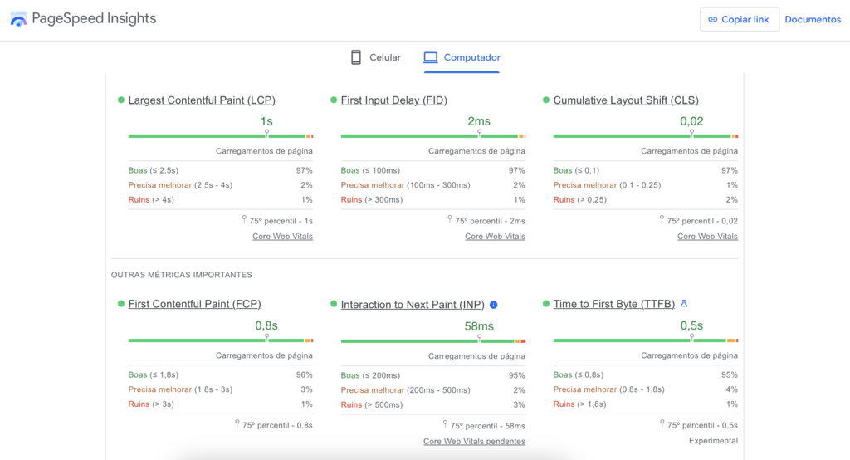Click the green status dot beside INP

[334, 304]
